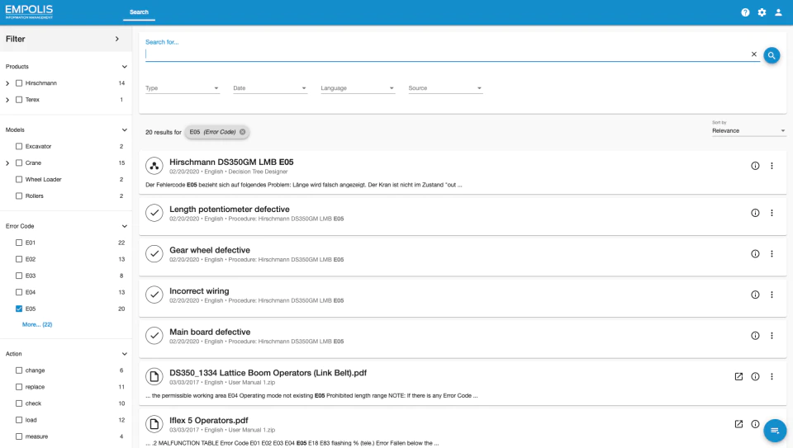Open more options for Length potentiometer defective
This screenshot has width=793, height=448.
[x=772, y=213]
